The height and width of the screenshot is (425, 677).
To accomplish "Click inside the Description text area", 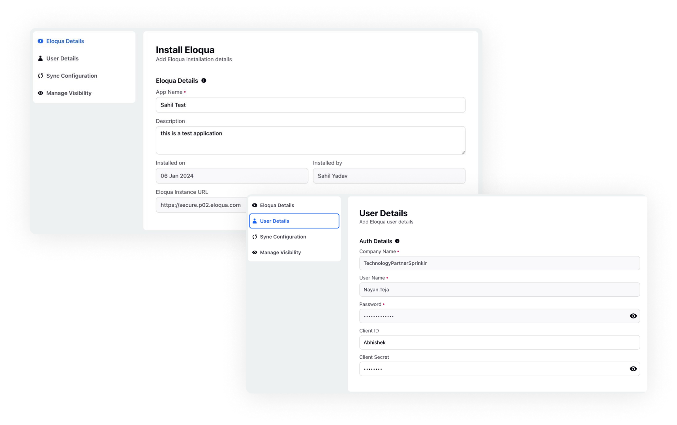I will coord(310,140).
